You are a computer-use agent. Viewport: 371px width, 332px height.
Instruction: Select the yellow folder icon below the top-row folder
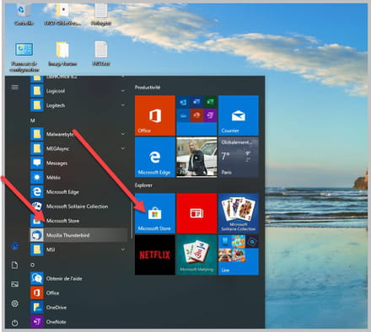(62, 54)
